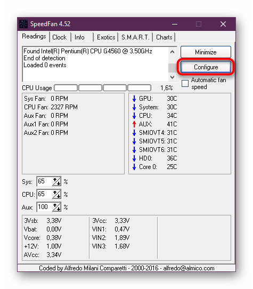The height and width of the screenshot is (289, 253).
Task: Click the blue arrow beside System temperature
Action: [134, 107]
